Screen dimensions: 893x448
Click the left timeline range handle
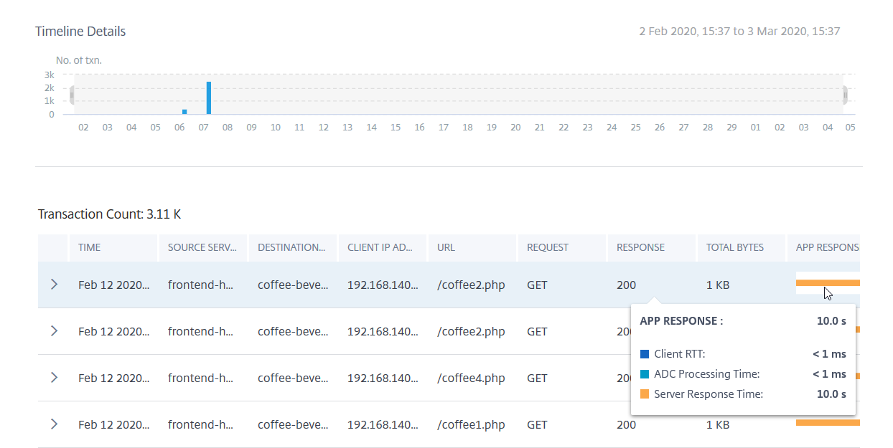[72, 95]
